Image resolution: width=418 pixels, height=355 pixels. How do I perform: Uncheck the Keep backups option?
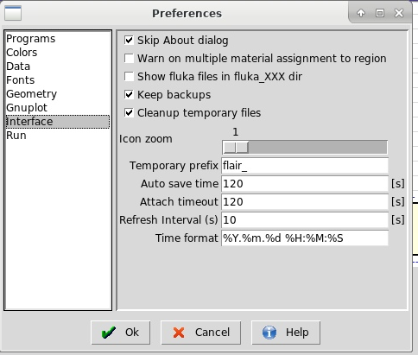pyautogui.click(x=129, y=95)
